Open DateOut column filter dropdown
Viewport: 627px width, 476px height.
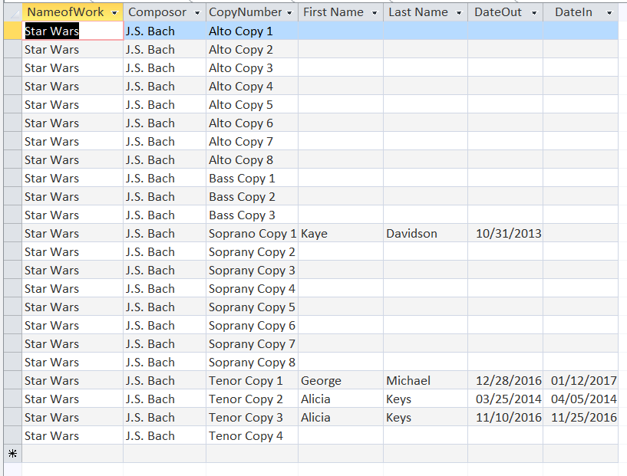tap(534, 13)
